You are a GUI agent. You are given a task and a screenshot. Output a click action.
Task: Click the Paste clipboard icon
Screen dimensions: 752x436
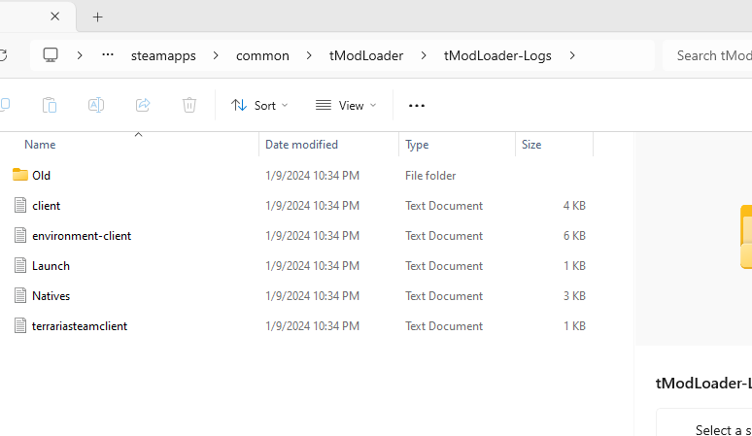click(x=50, y=105)
